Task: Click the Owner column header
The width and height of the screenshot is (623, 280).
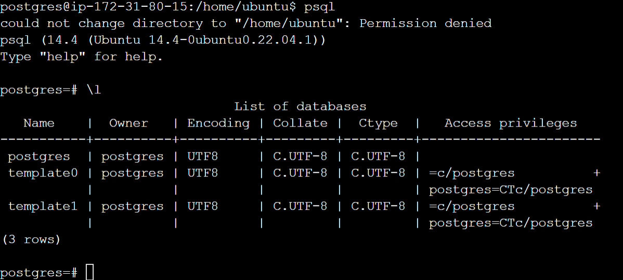Action: (x=129, y=123)
